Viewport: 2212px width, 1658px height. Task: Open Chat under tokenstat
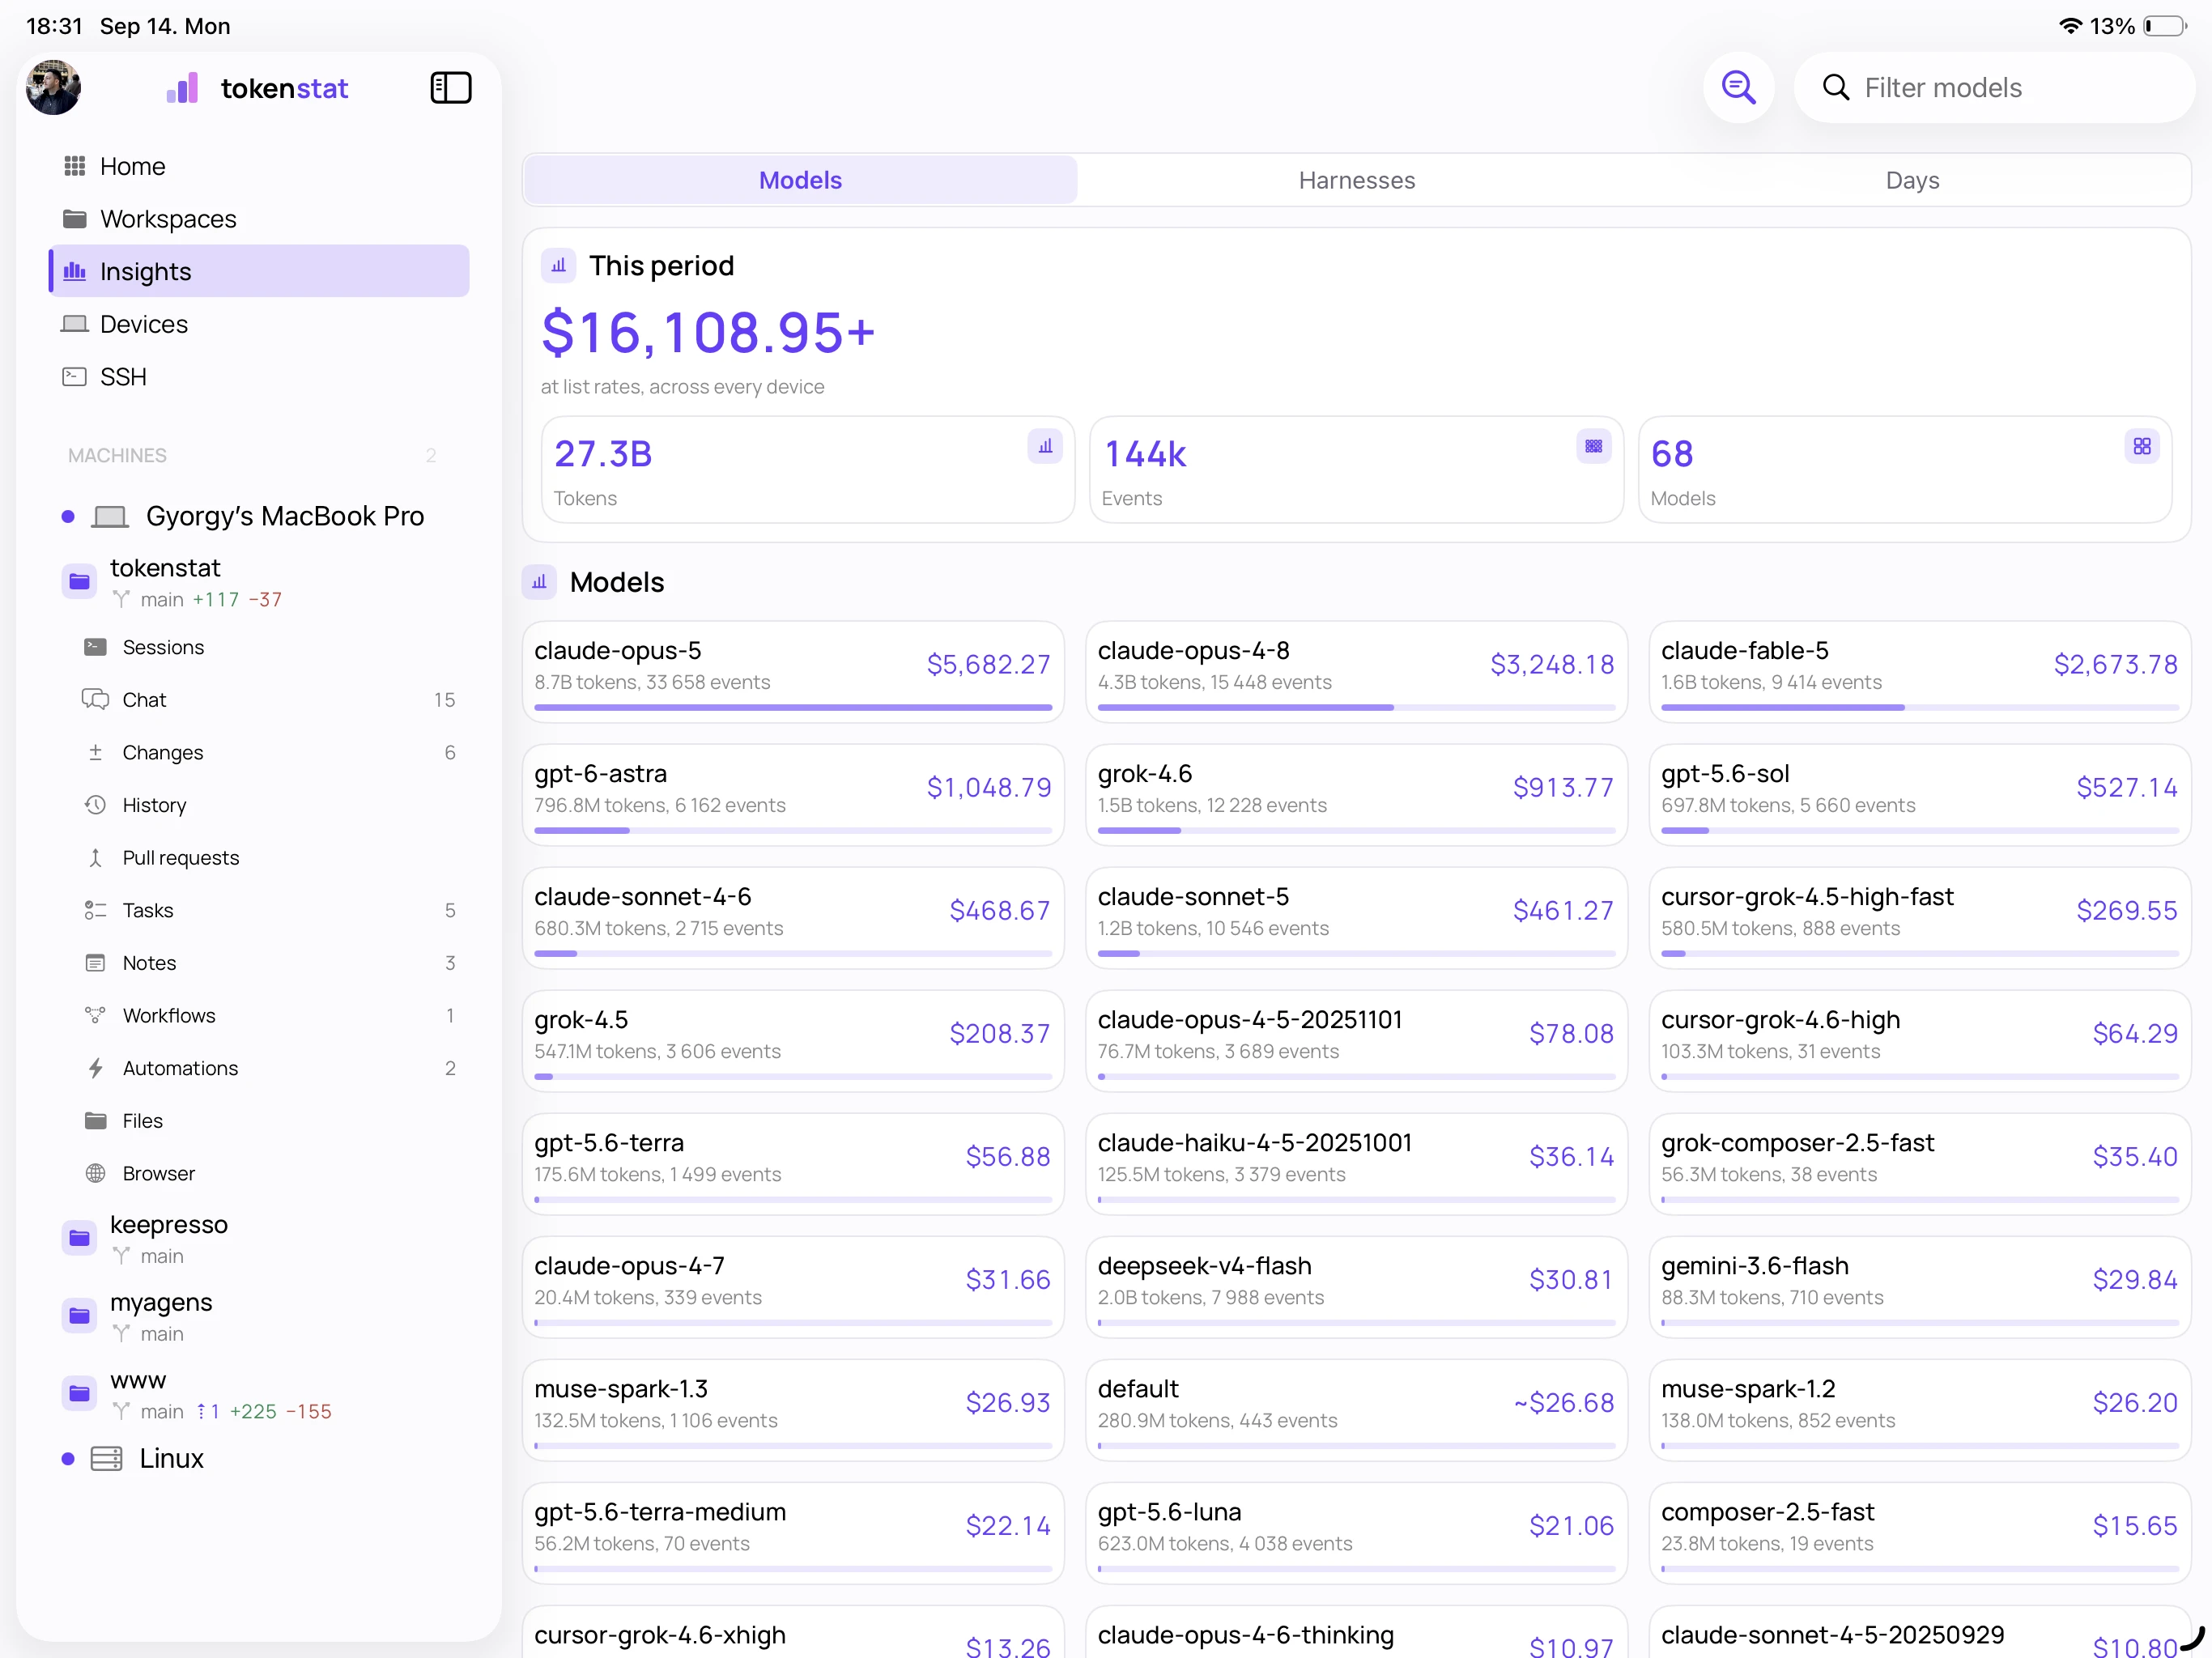tap(268, 700)
